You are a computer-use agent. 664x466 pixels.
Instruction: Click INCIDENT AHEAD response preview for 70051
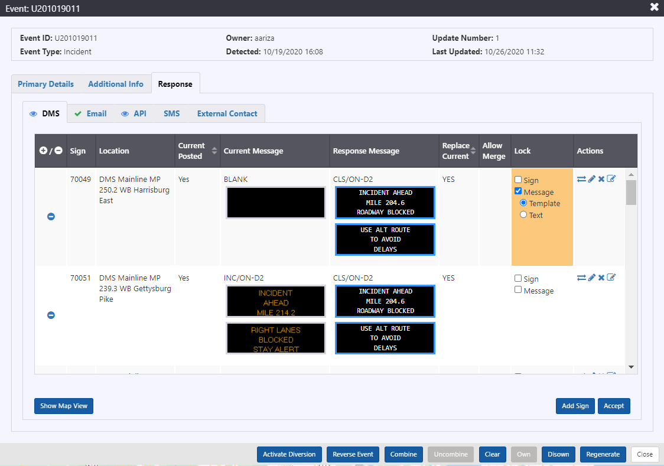[x=385, y=301]
